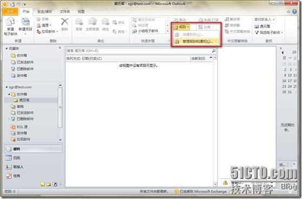Open Clean Up (清理) dropdown

coord(44,25)
